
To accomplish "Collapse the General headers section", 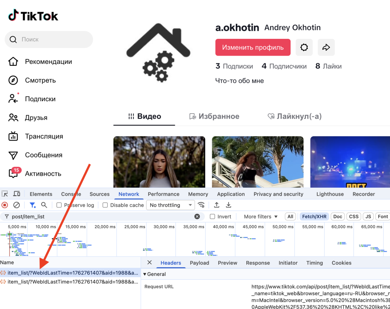I will (145, 274).
